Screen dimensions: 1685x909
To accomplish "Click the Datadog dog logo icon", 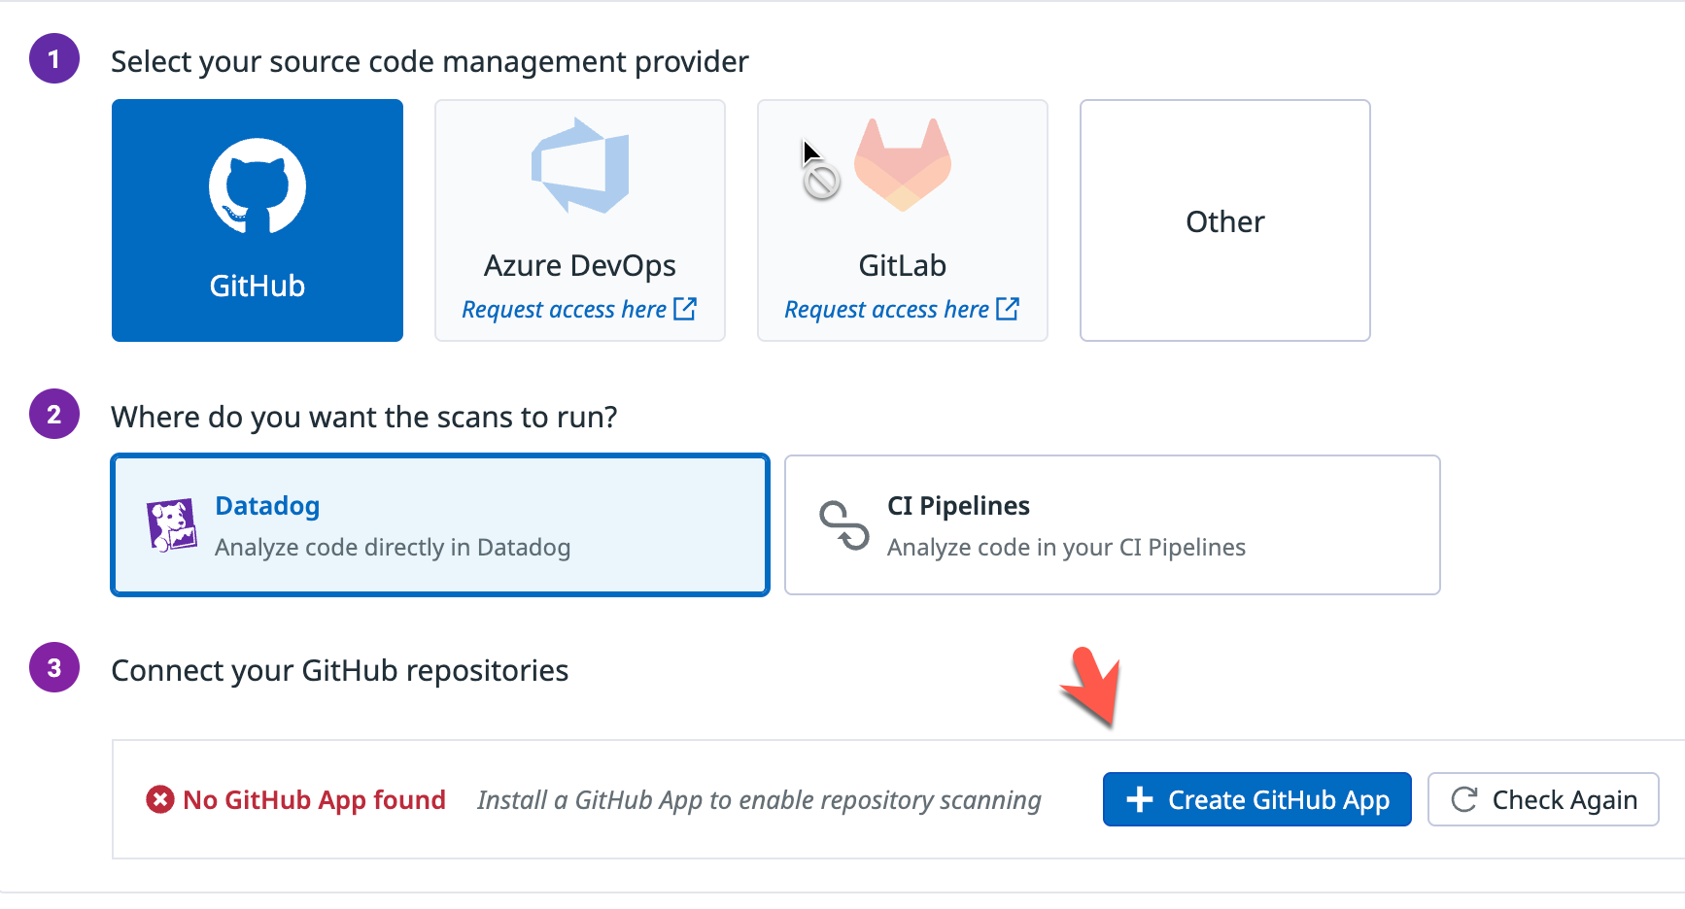I will tap(171, 525).
